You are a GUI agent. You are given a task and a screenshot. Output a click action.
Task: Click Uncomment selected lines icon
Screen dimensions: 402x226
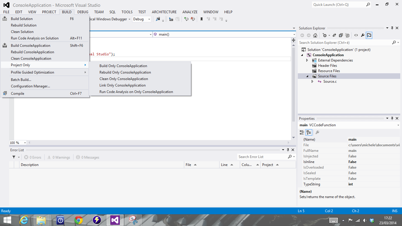point(193,19)
